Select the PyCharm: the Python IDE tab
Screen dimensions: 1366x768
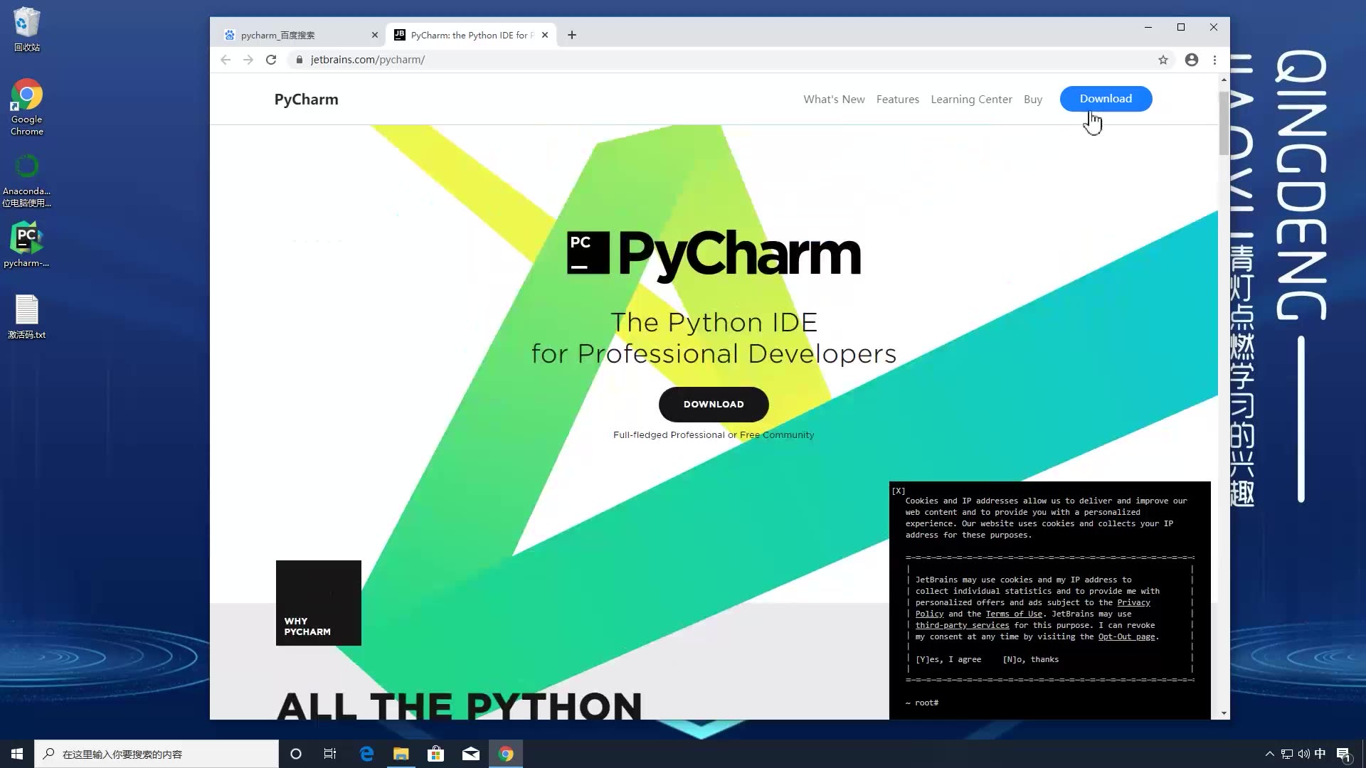pyautogui.click(x=469, y=35)
